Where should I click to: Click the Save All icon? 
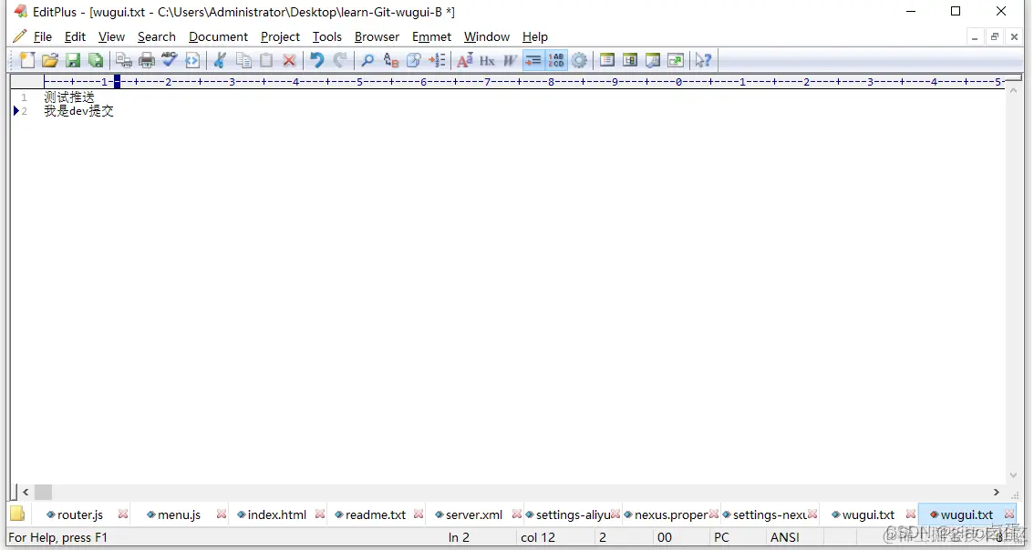pos(96,61)
